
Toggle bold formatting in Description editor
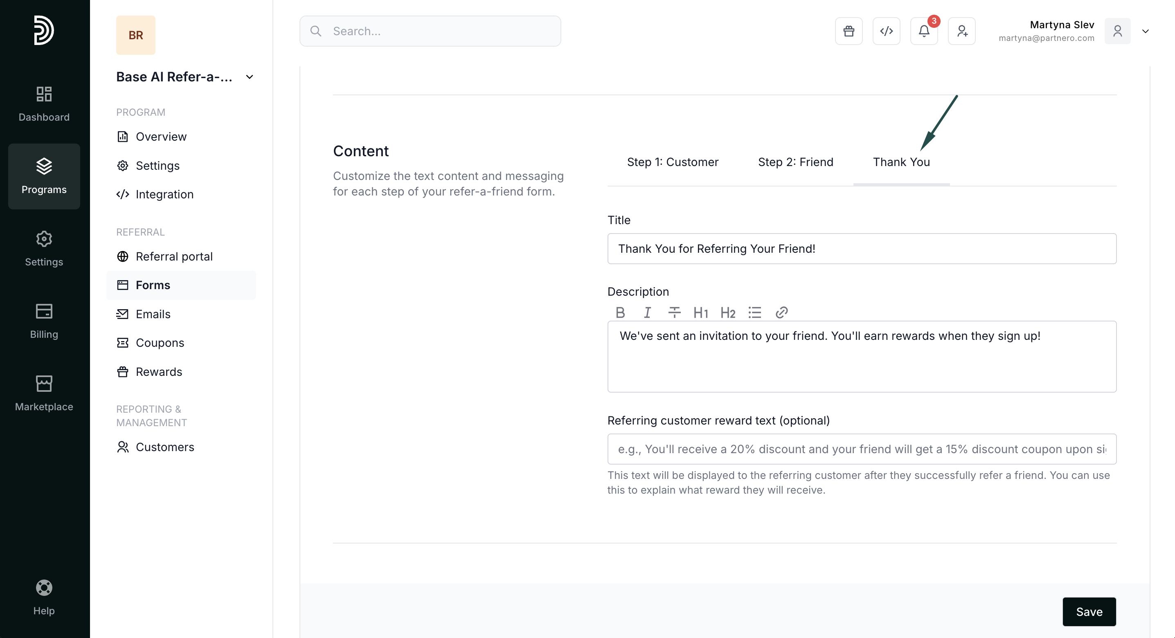[620, 312]
